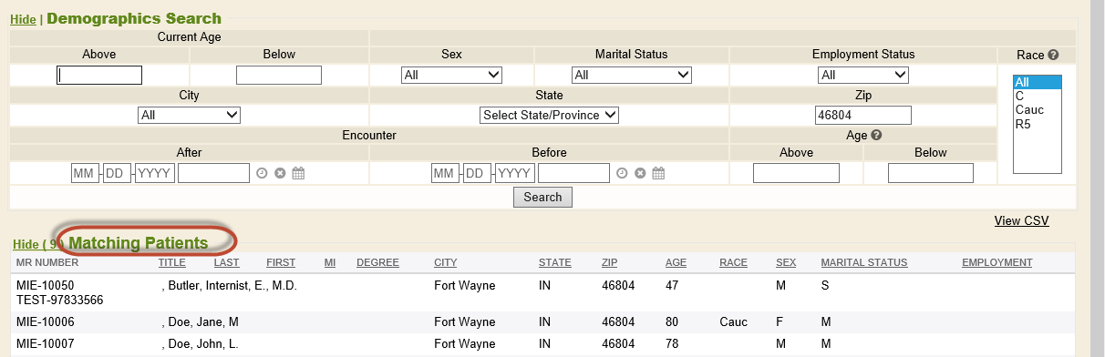Open the calendar picker for Encounter After
The height and width of the screenshot is (357, 1105).
298,173
